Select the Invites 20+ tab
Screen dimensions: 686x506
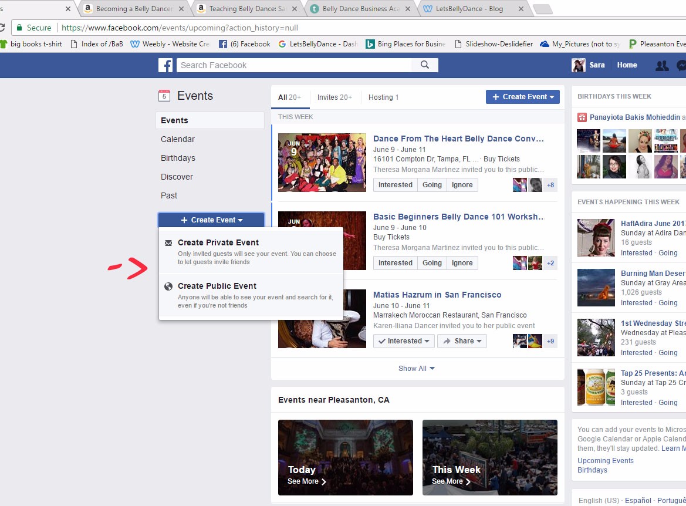click(334, 97)
